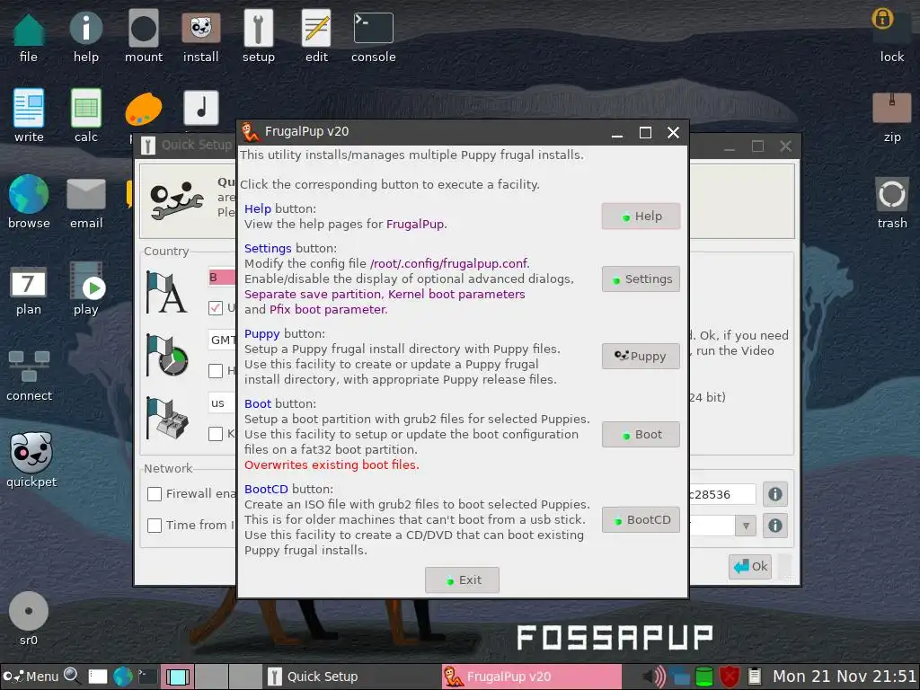The height and width of the screenshot is (690, 920).
Task: Click the green storage cylinder tray icon
Action: 704,677
